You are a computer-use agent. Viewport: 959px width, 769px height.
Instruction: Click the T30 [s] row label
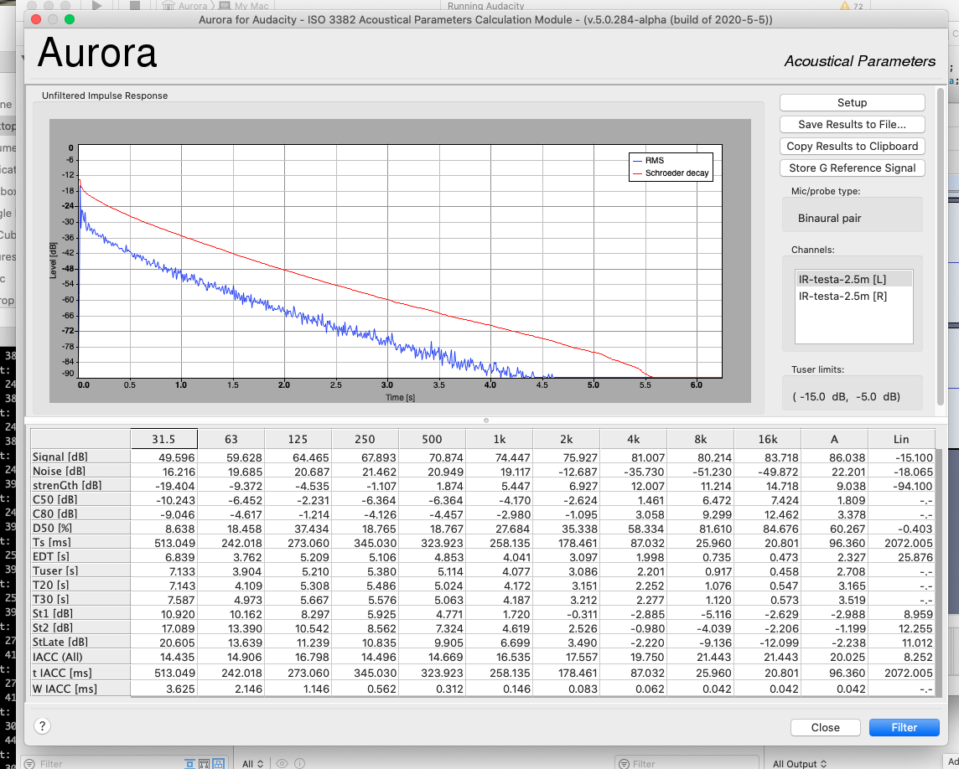[80, 599]
